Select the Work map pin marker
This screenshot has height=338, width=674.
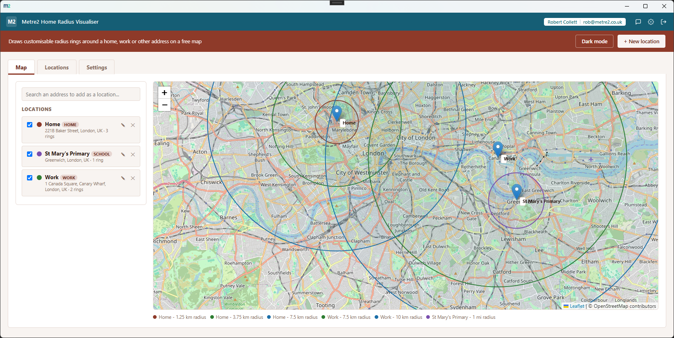tap(498, 149)
